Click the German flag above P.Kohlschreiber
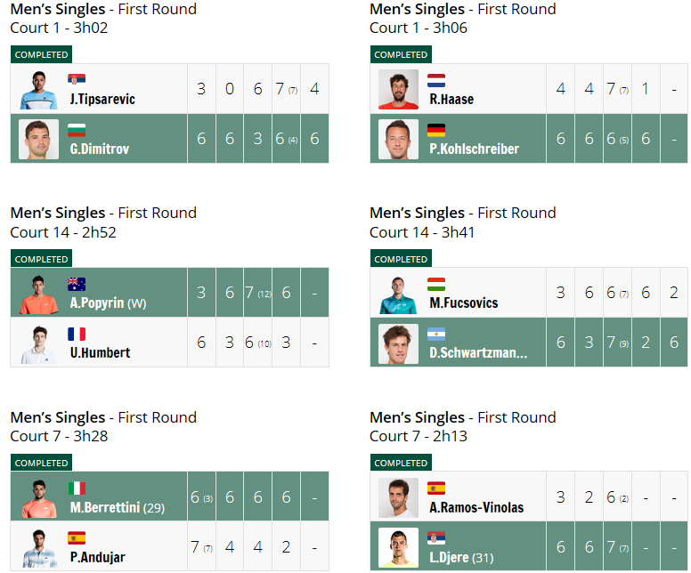The height and width of the screenshot is (573, 691). 435,131
